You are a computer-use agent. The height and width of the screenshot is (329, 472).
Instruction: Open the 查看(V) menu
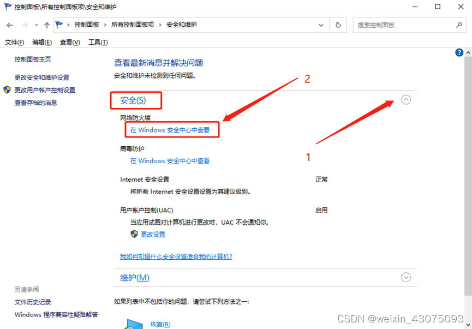point(70,43)
